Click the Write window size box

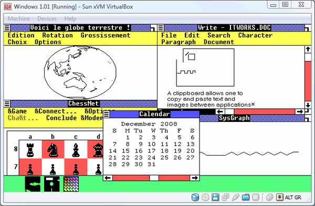pos(308,28)
